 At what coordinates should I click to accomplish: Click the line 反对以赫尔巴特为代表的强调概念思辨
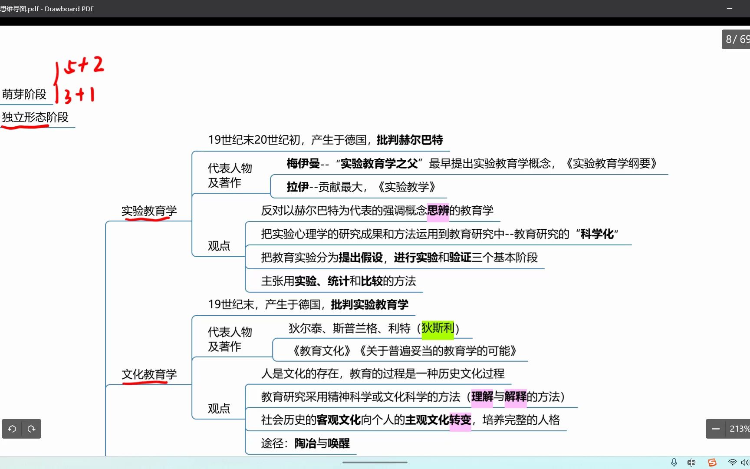click(x=377, y=211)
